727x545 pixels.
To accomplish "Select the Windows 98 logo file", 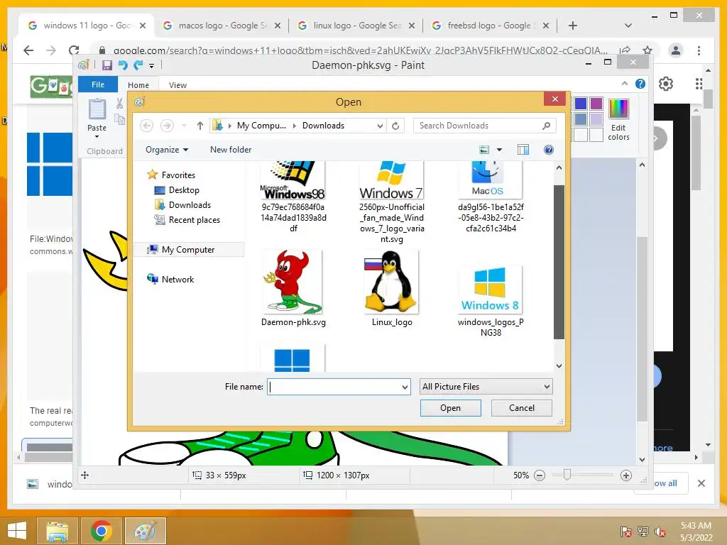I will pos(293,197).
